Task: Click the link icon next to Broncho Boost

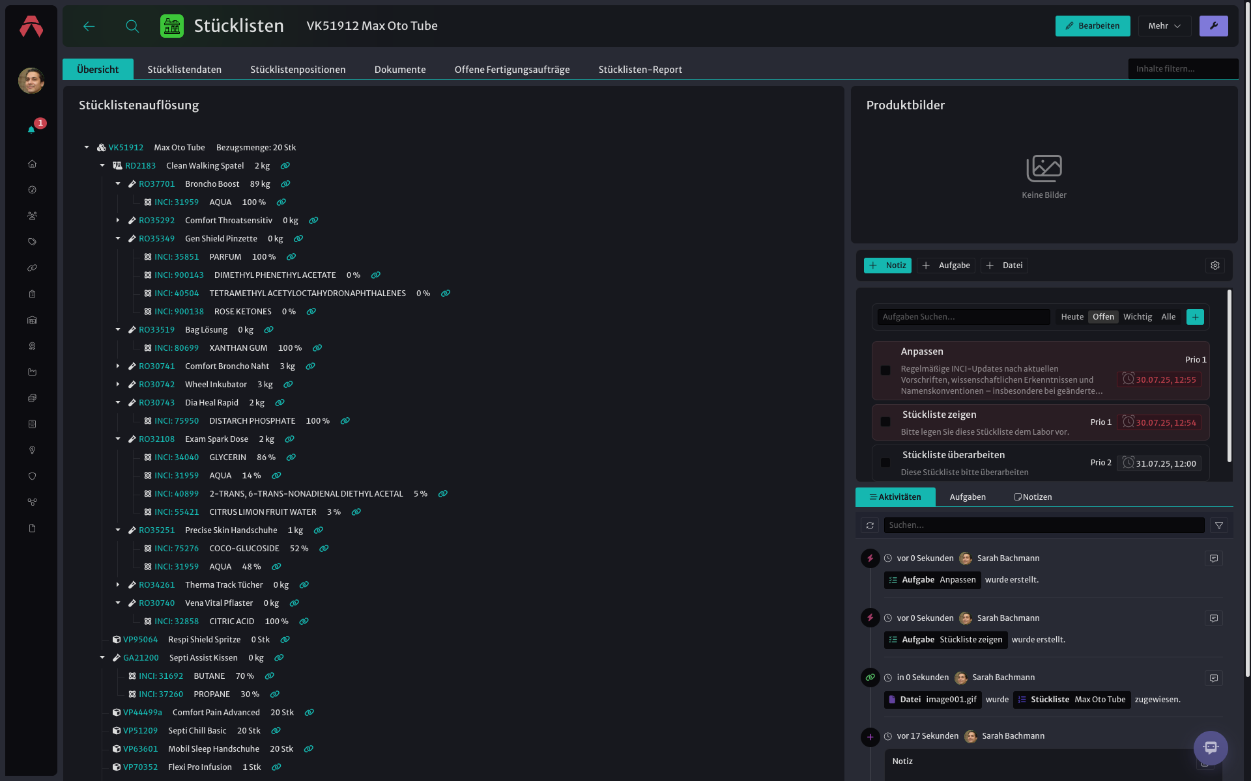Action: pyautogui.click(x=285, y=184)
